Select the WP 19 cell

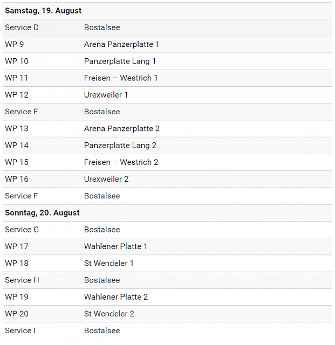[17, 297]
